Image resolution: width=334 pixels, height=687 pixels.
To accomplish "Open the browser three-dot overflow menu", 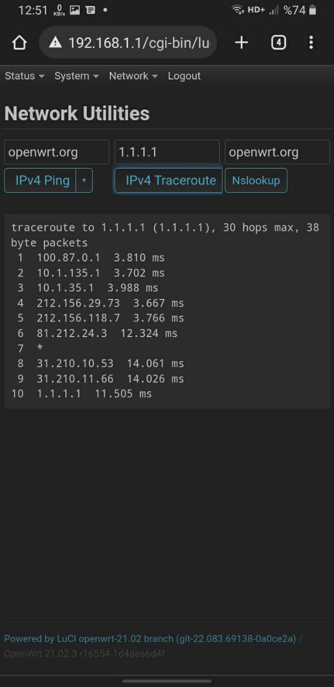I will pos(311,42).
